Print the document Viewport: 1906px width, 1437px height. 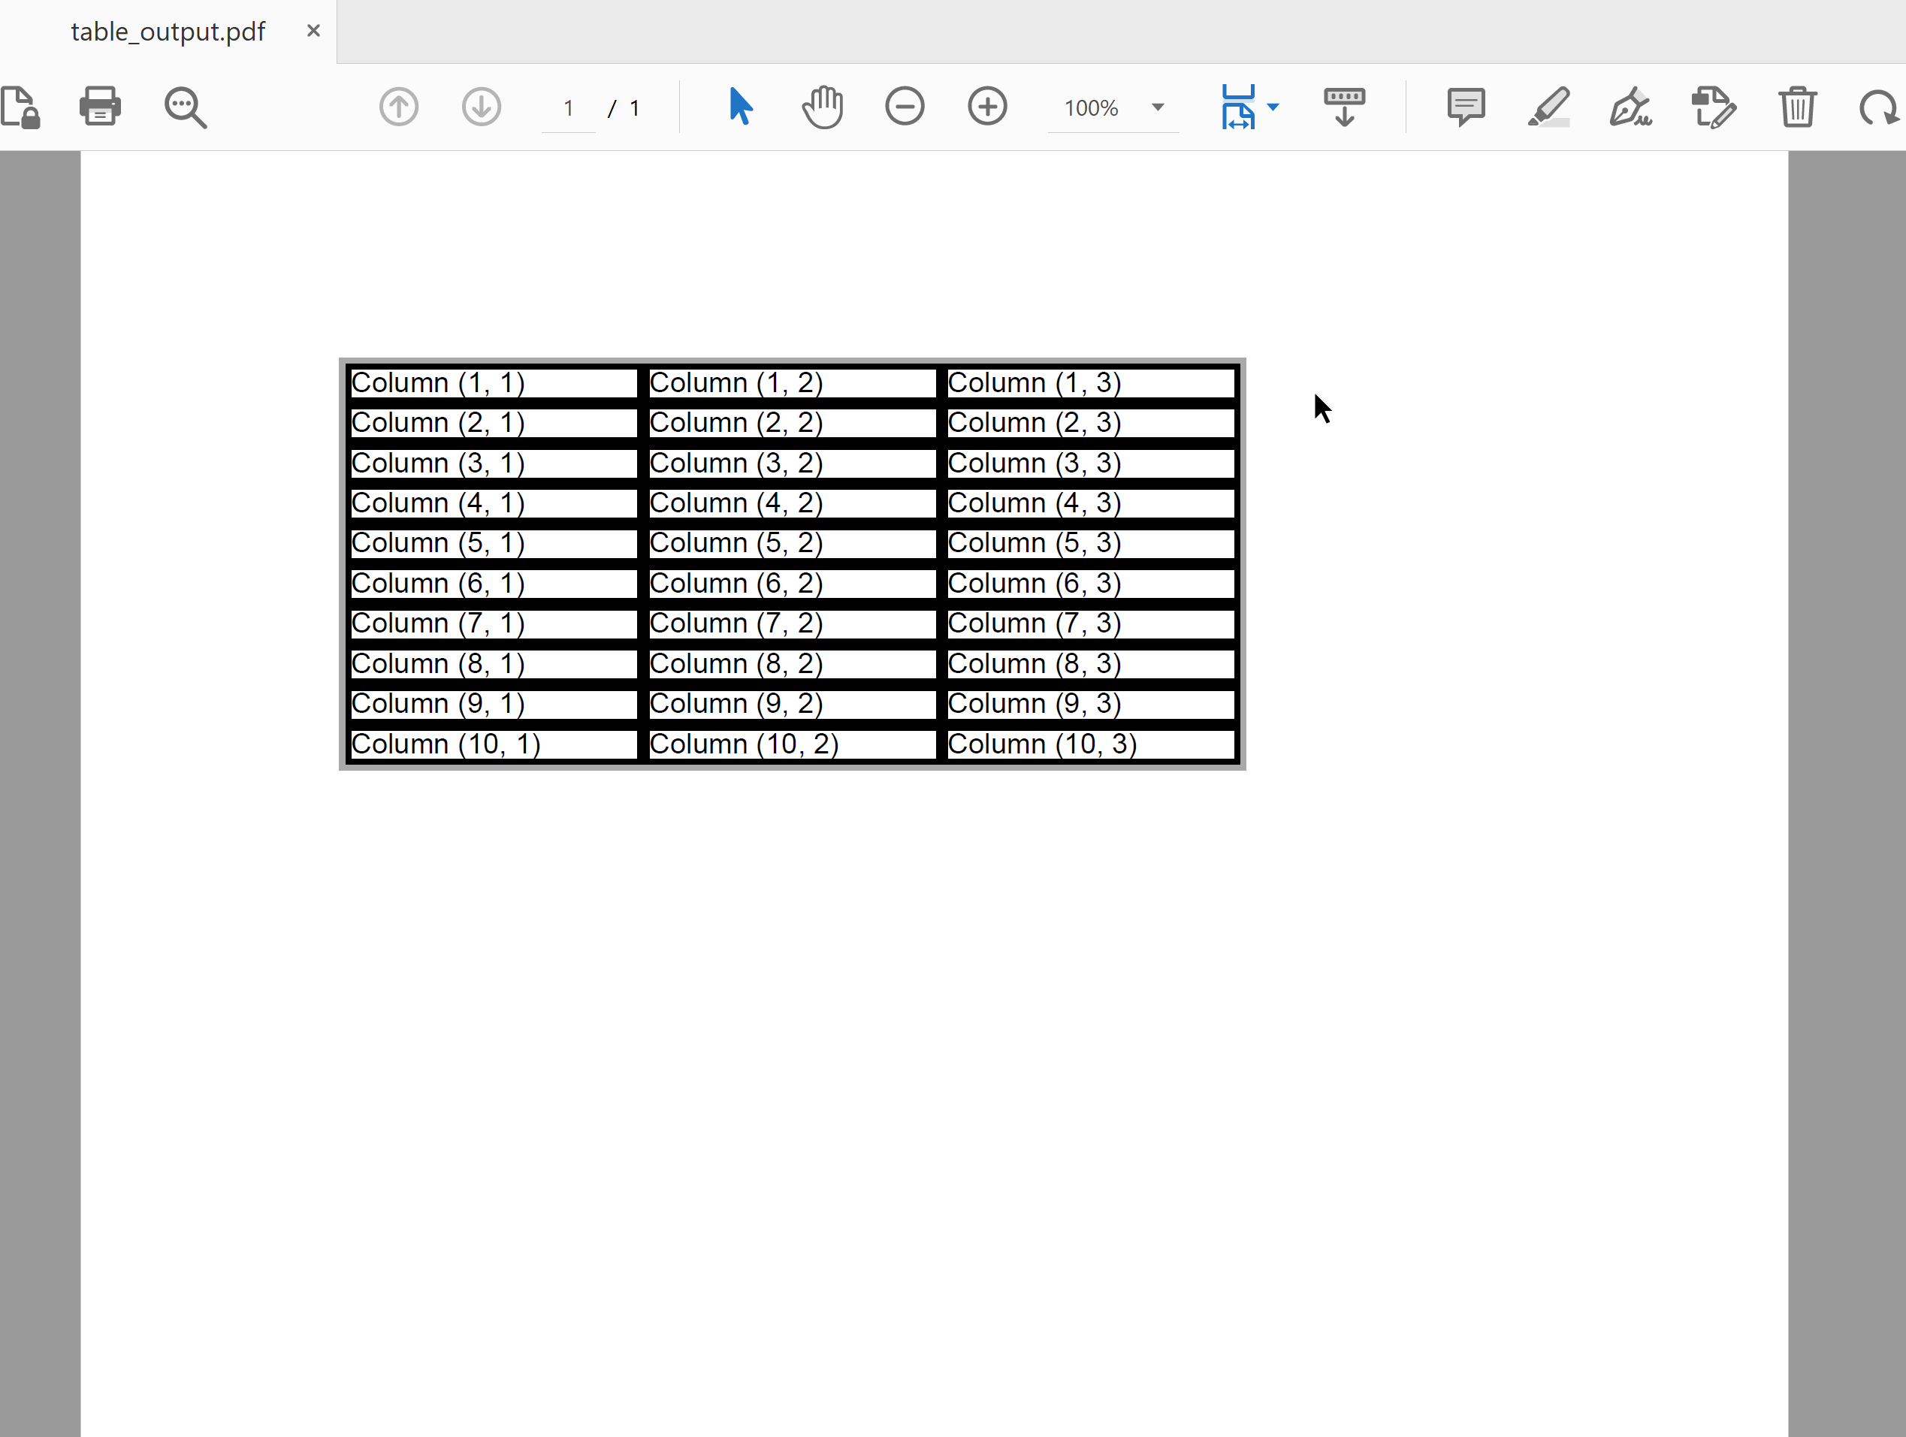(x=100, y=107)
